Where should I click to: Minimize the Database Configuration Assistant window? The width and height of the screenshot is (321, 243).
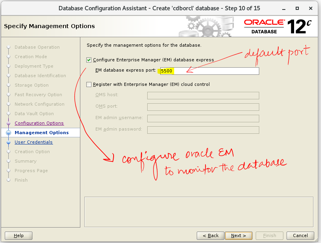pos(284,8)
